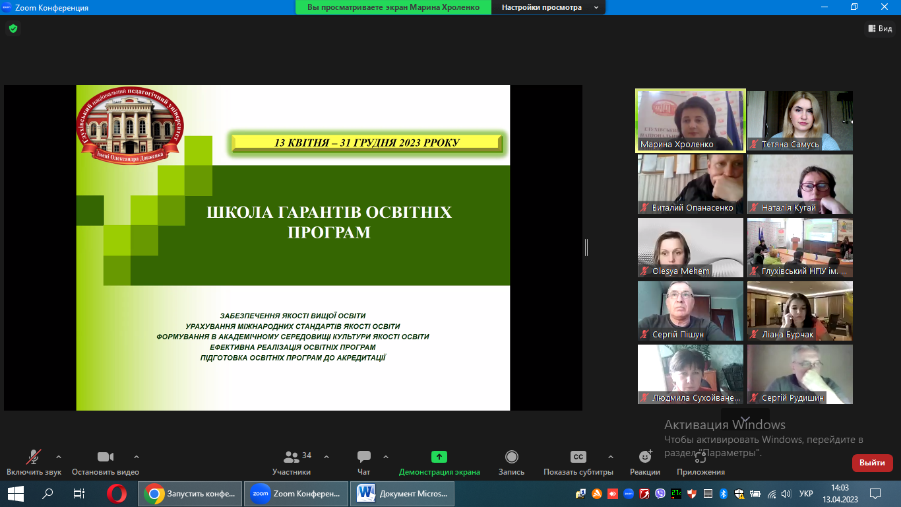Click the battery percentage monitor tray icon
901x507 pixels.
click(676, 493)
